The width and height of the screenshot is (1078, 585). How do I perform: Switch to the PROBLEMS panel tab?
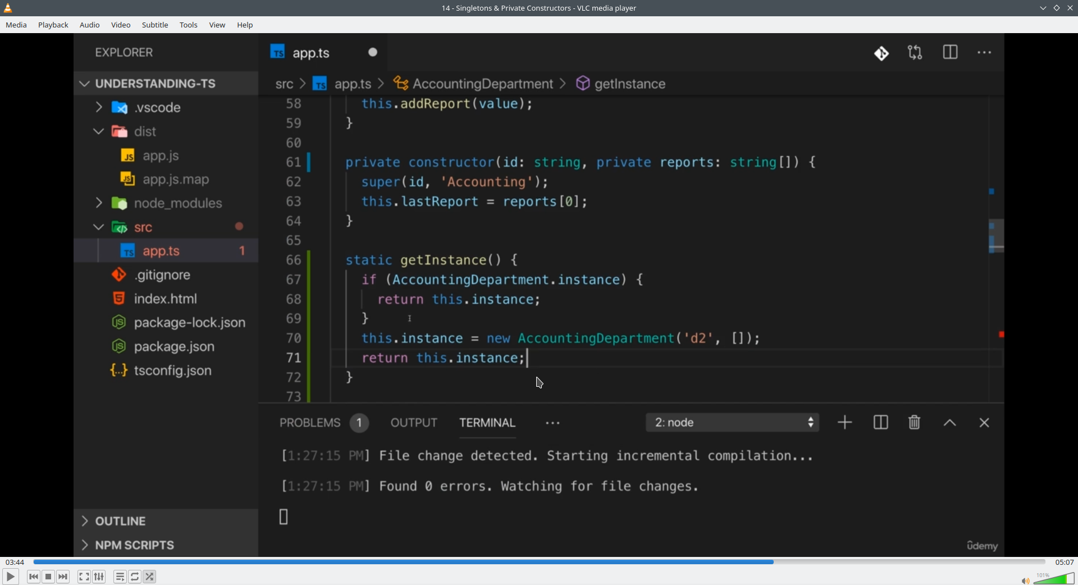click(x=310, y=423)
